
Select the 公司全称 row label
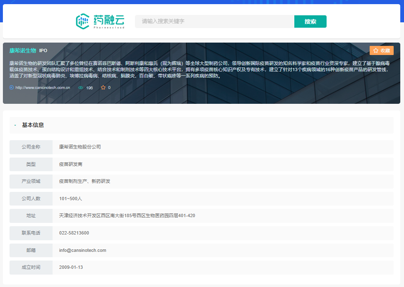coord(31,147)
